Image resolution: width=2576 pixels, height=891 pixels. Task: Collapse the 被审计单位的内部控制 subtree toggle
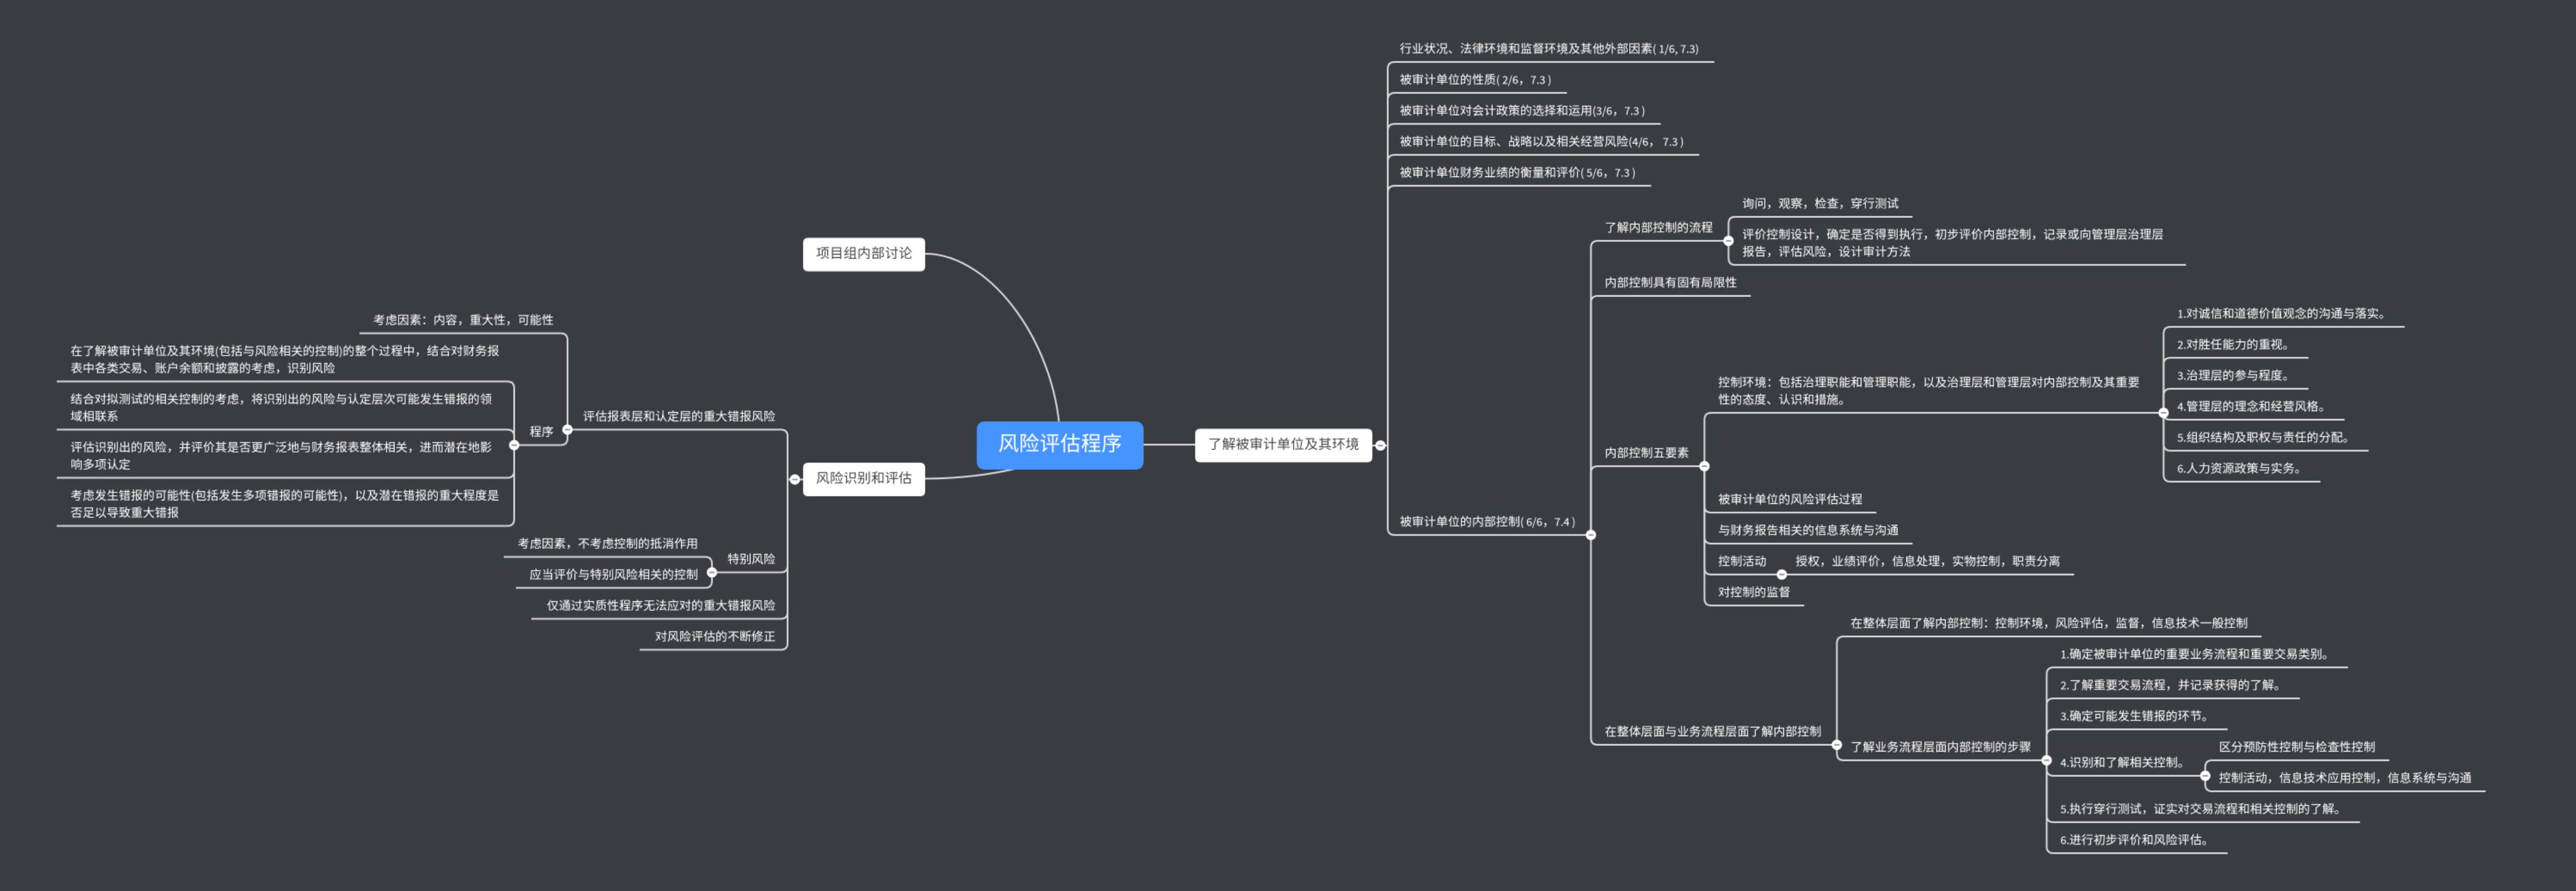1591,535
